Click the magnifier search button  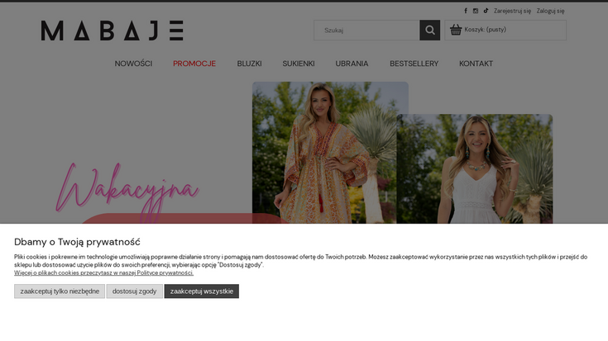point(429,31)
